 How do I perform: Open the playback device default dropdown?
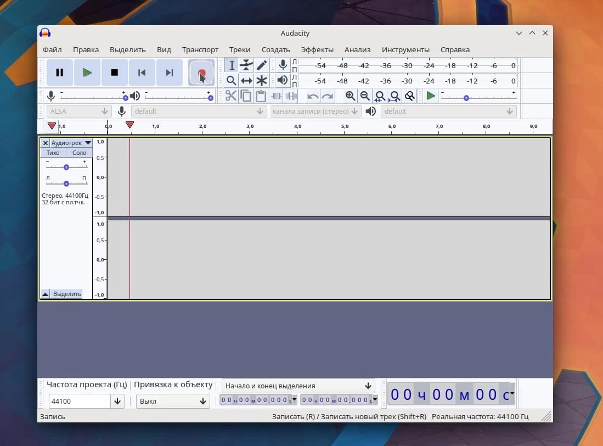click(449, 111)
